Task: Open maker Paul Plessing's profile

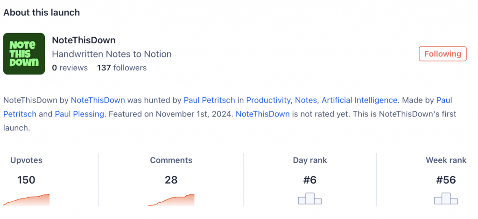Action: (x=79, y=114)
